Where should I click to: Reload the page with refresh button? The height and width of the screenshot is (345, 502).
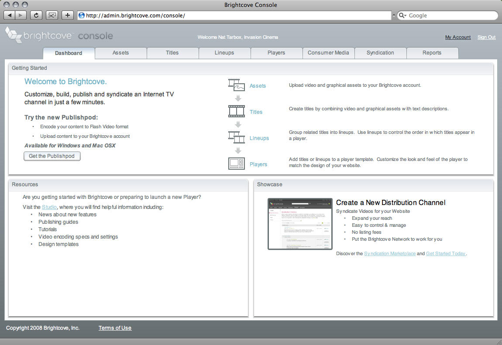coord(36,15)
